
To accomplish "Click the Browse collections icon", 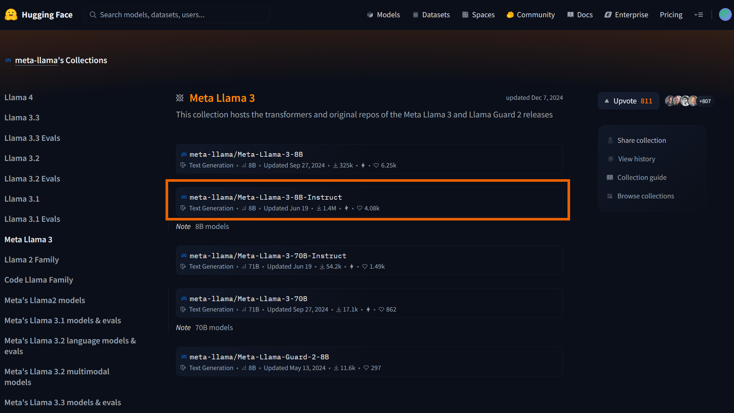I will (x=610, y=196).
